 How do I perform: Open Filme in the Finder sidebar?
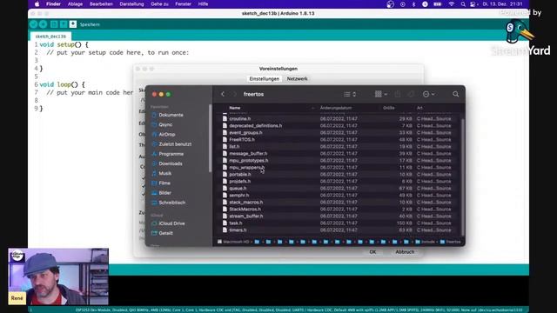(164, 183)
